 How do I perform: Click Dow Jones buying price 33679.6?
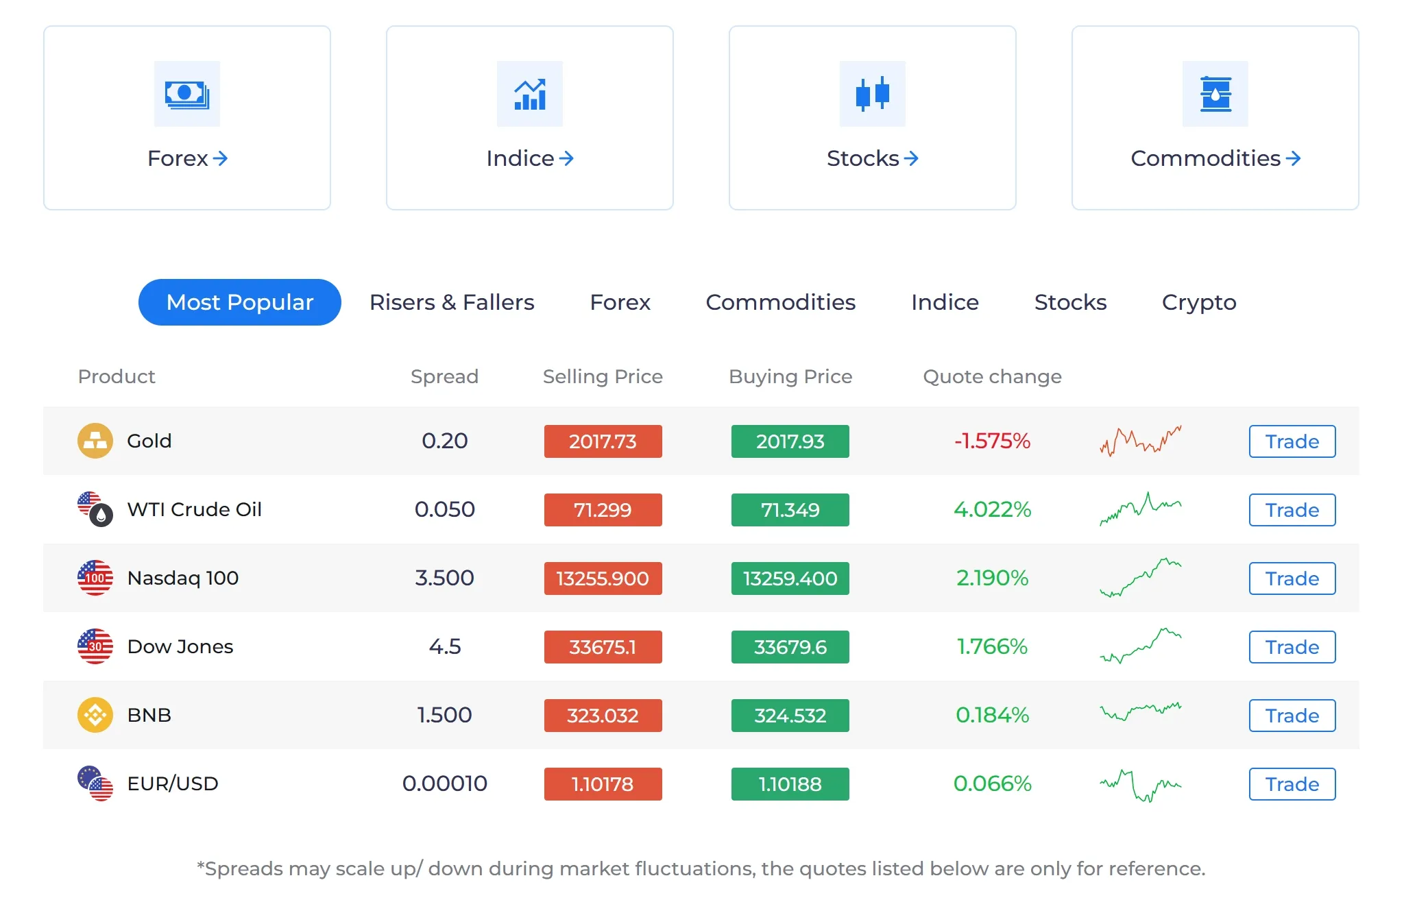tap(790, 647)
